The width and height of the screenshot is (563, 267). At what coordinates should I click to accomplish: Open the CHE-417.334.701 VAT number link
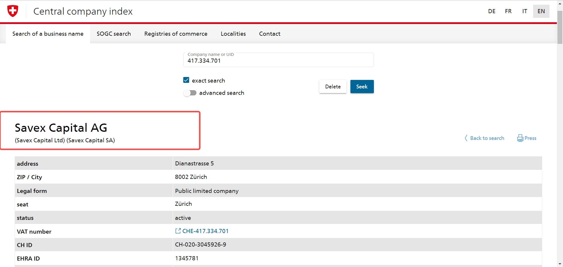pos(205,231)
